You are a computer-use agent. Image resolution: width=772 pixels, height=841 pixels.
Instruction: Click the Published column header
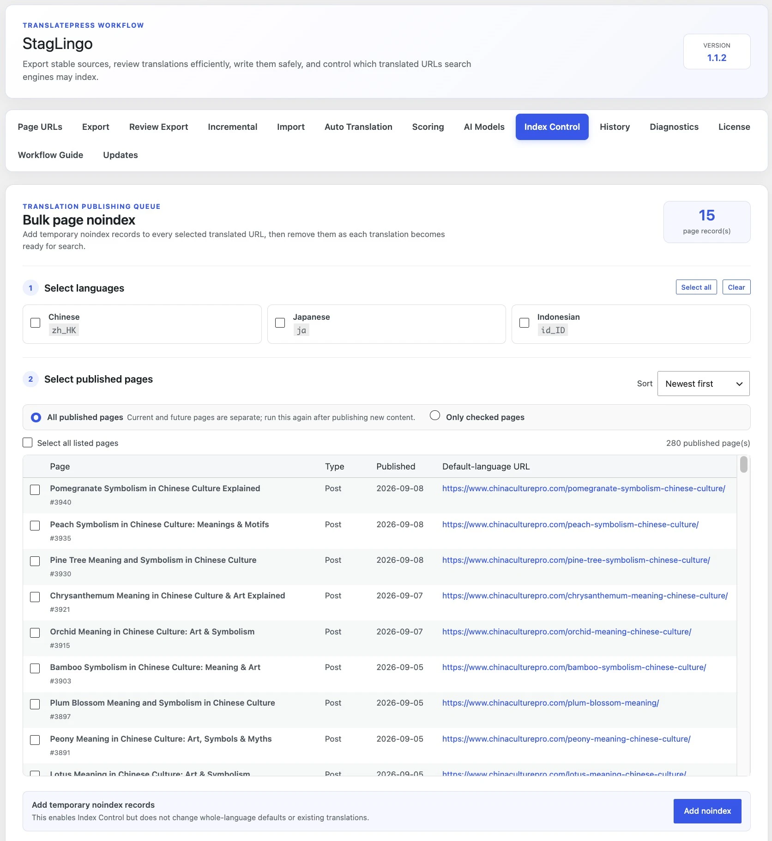click(x=396, y=466)
